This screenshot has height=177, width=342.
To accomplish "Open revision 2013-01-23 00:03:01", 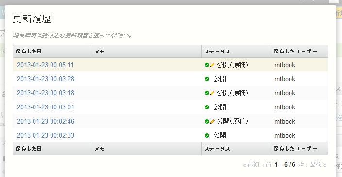I will pos(46,107).
